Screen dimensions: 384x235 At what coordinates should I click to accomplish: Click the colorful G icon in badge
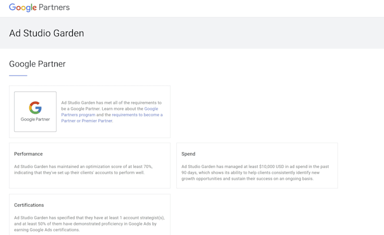point(35,108)
